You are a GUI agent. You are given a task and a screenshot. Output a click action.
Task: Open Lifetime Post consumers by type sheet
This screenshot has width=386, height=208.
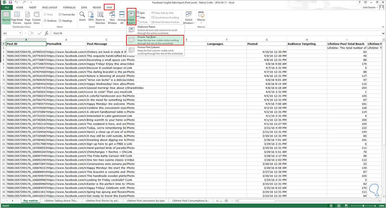pos(145,201)
